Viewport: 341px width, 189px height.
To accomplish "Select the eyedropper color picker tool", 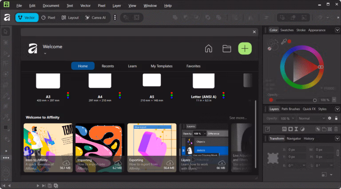I will 284,42.
